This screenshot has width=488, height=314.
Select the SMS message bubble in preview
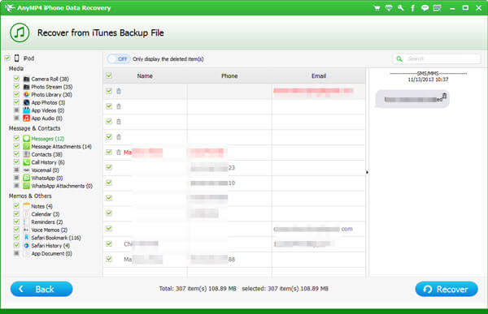click(x=412, y=99)
